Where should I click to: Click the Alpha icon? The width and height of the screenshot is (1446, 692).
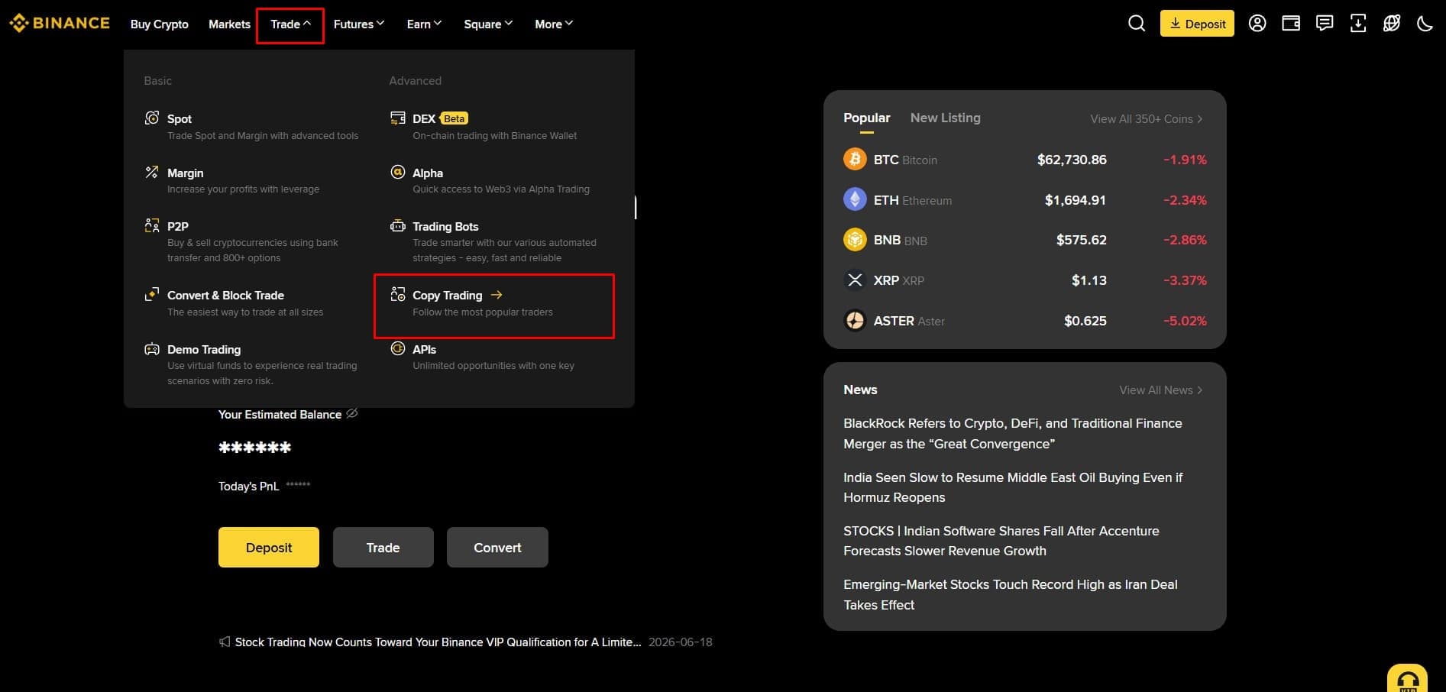[398, 172]
